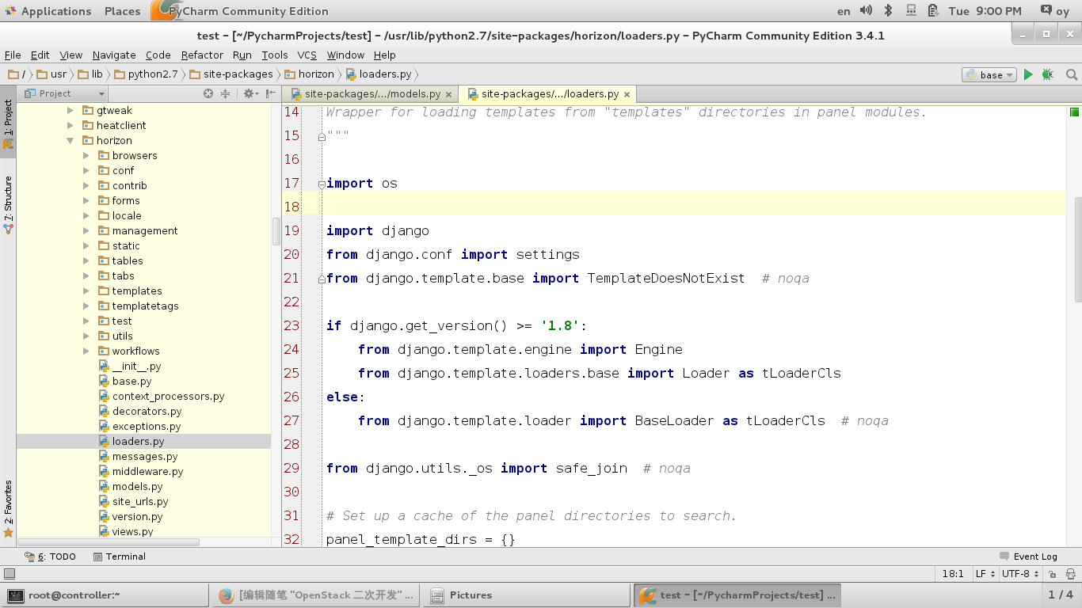Expand the heatclient folder
The height and width of the screenshot is (608, 1082).
70,126
